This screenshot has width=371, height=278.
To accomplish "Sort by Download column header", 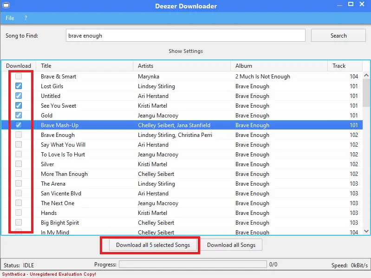I will click(19, 66).
